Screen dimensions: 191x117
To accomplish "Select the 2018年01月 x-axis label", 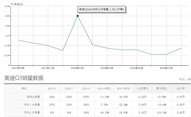I will (x=77, y=68).
